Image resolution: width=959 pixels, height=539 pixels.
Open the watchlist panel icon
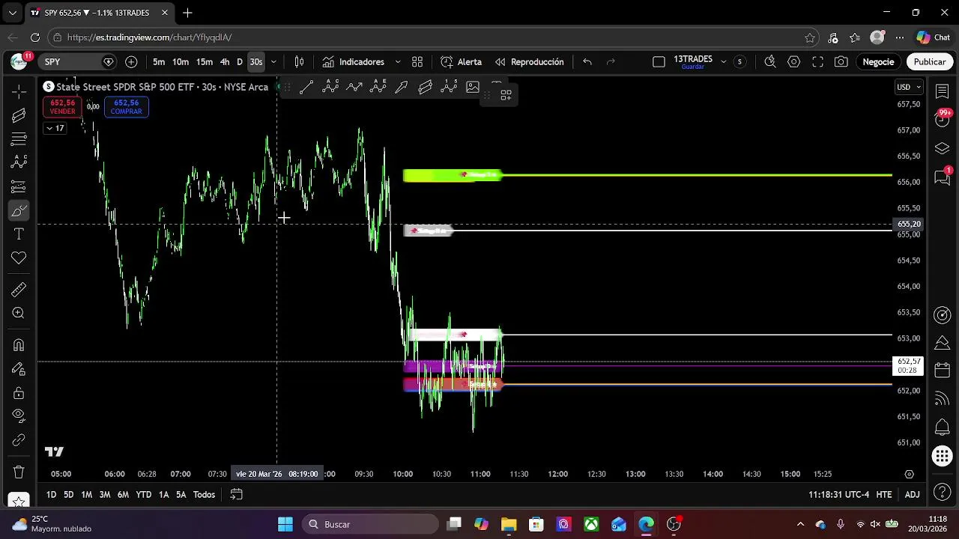coord(943,91)
